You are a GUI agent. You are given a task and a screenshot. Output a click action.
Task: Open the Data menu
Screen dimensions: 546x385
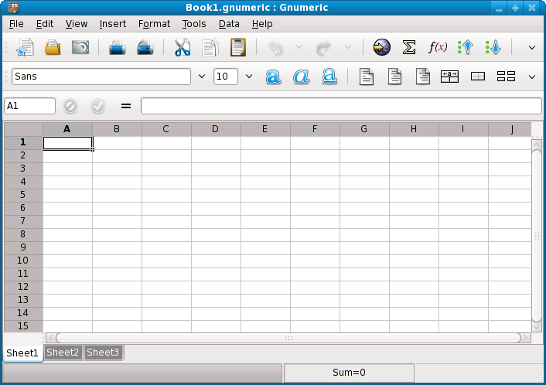[229, 24]
